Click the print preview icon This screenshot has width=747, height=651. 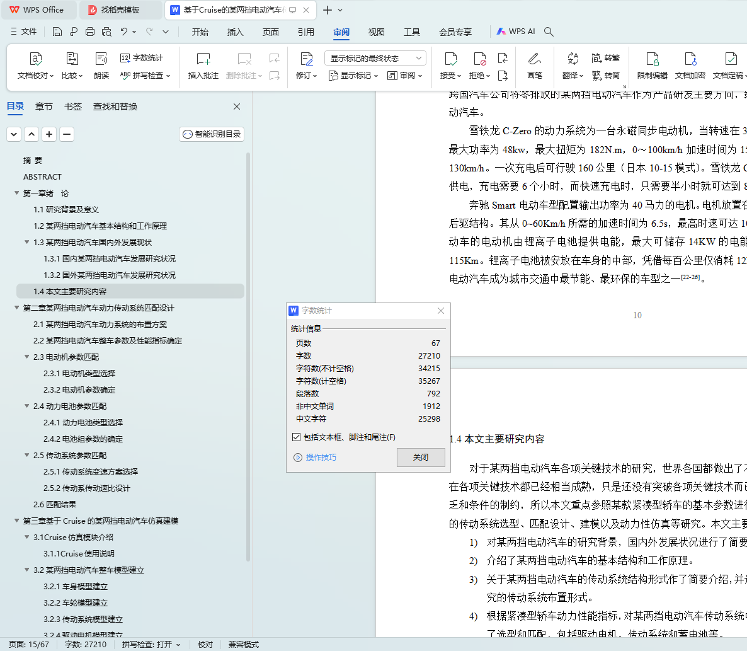tap(106, 32)
